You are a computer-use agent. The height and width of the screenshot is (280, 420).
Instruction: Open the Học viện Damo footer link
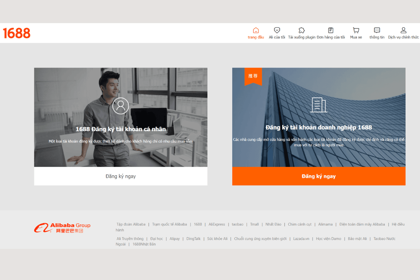click(329, 239)
